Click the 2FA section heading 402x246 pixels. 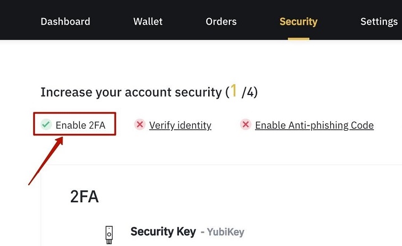click(x=84, y=196)
